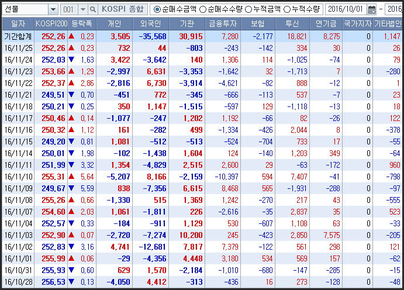Select the 누적수량 radio button

pos(287,9)
